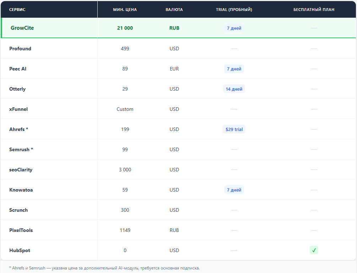Image resolution: width=357 pixels, height=273 pixels.
Task: Click the 'МИН. ЦЕНА' column header
Action: coord(125,10)
